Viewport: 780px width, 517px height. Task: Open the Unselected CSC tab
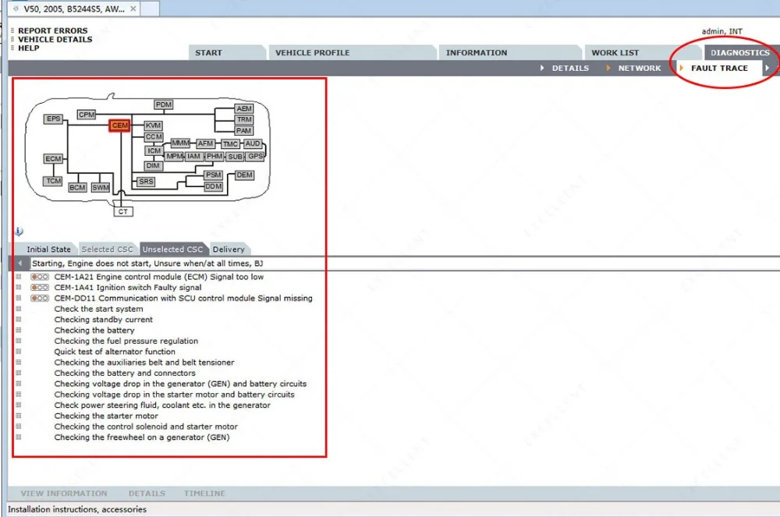pyautogui.click(x=172, y=249)
